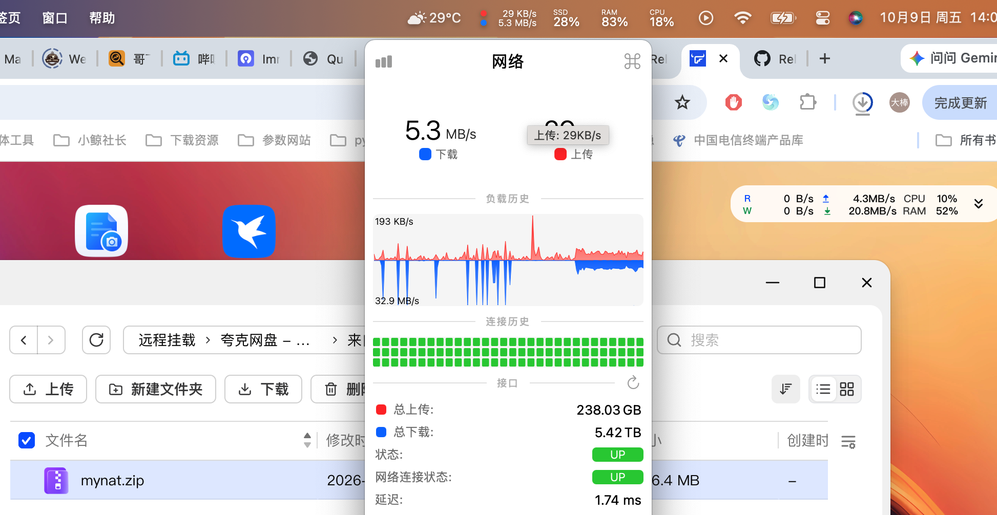Click the 搜索 search field

click(x=759, y=340)
